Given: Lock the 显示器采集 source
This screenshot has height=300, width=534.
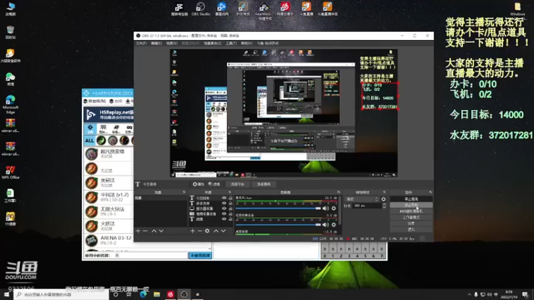Looking at the screenshot, I should (230, 209).
